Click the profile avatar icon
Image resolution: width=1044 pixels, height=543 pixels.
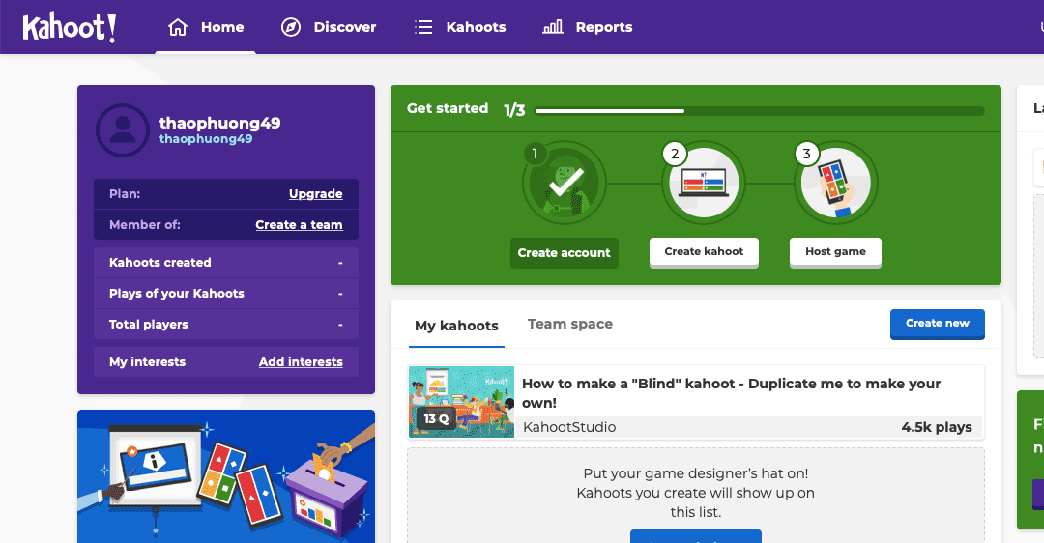tap(123, 129)
